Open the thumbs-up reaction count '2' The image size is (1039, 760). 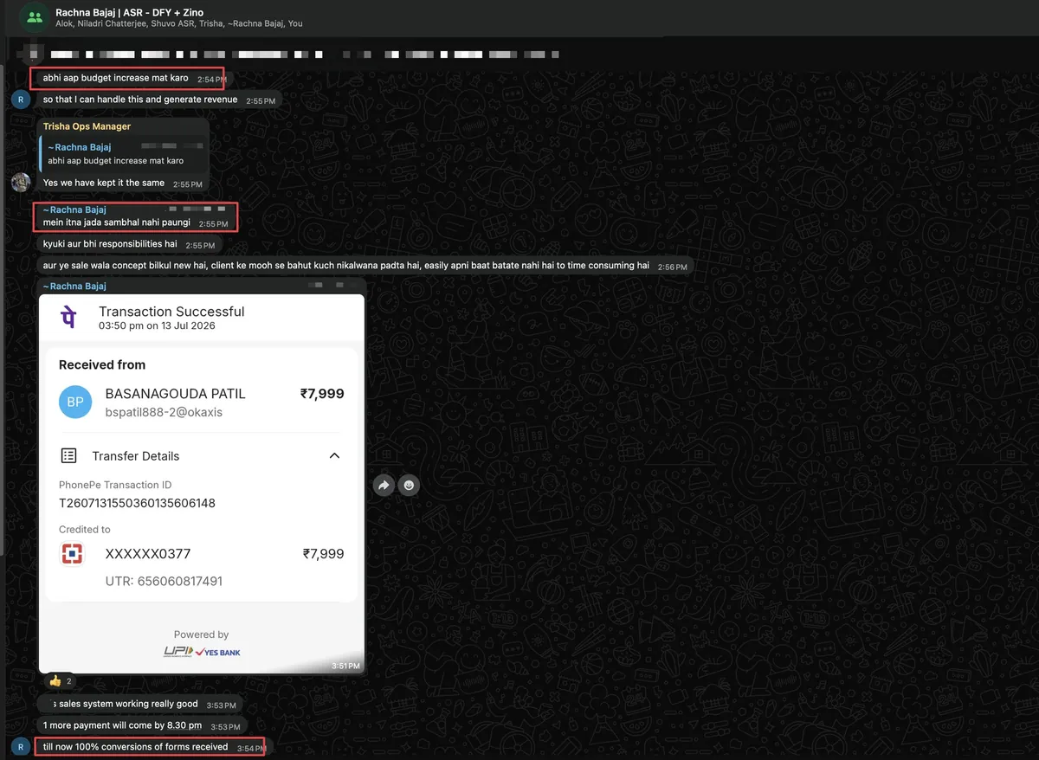(60, 681)
